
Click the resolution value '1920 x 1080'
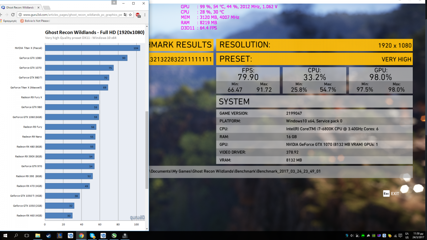395,46
